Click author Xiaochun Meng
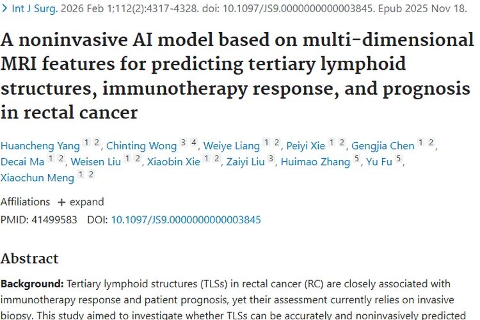Screen dimensions: 480x320 37,178
